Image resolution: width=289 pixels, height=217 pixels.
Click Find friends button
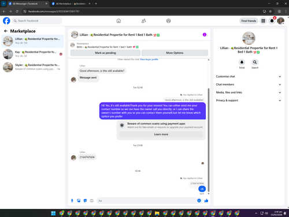tap(249, 21)
